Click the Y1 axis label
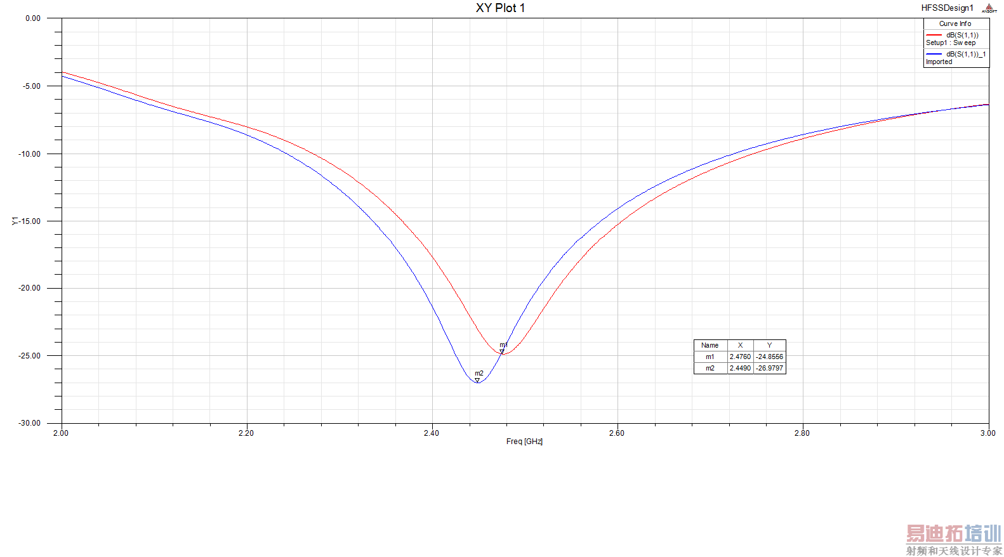Screen dimensions: 1004x557 click(x=15, y=221)
